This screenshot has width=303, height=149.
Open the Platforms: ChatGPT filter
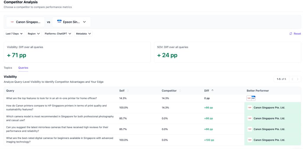pos(58,34)
